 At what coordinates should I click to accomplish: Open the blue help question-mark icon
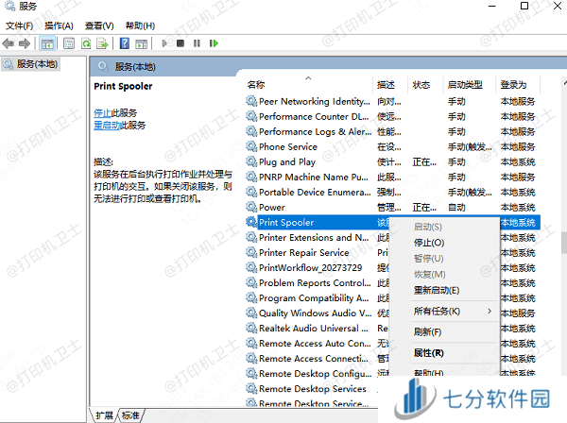tap(123, 43)
